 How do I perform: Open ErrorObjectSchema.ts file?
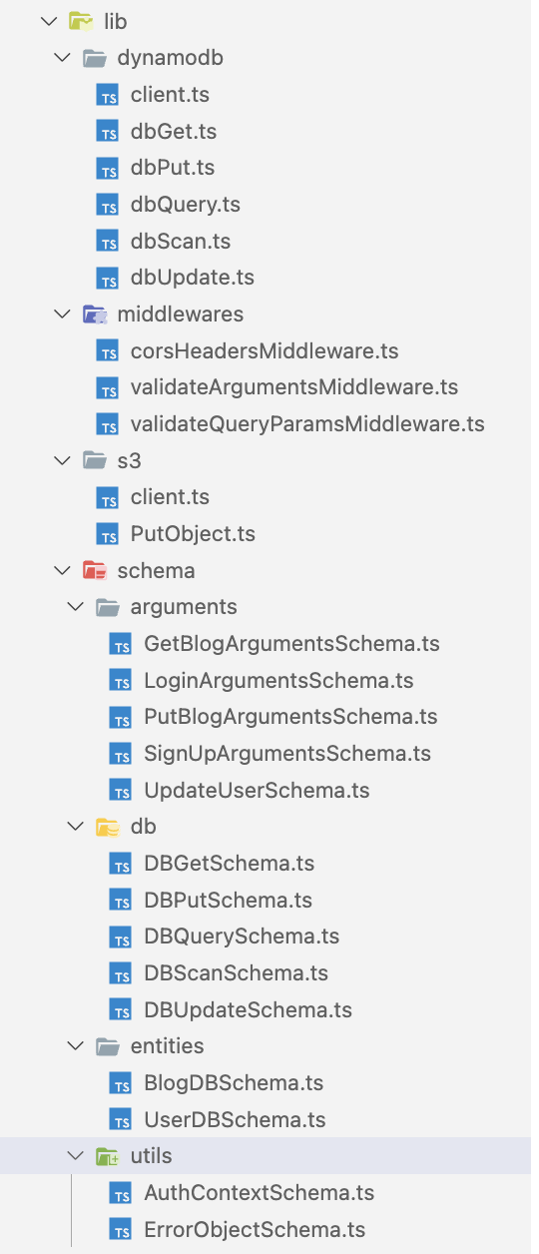point(255,1230)
